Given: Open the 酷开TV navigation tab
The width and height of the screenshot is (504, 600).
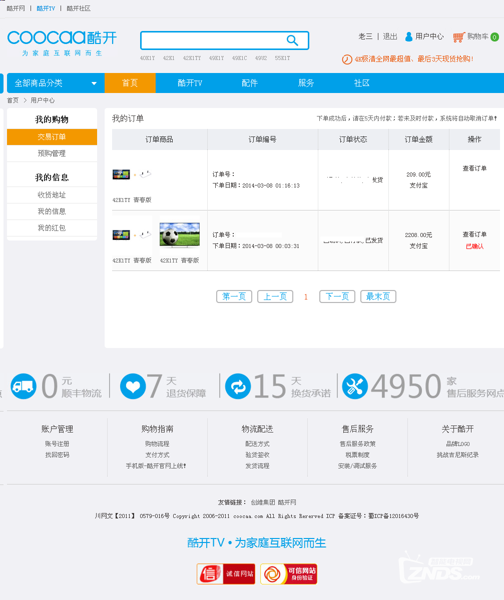Looking at the screenshot, I should pyautogui.click(x=190, y=83).
